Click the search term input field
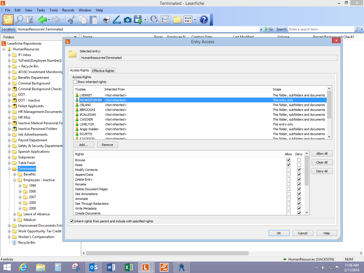 coord(321,29)
